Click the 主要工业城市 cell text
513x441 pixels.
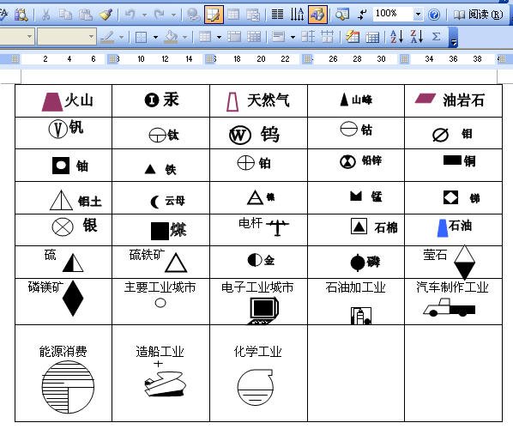[160, 287]
